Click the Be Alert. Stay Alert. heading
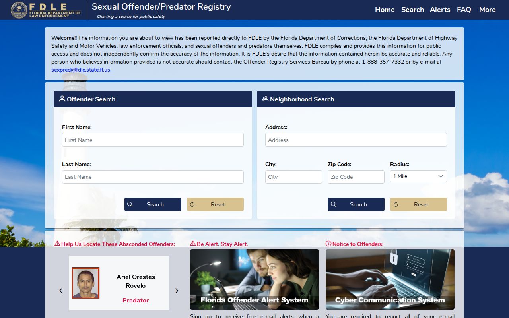The height and width of the screenshot is (318, 509). coord(222,244)
